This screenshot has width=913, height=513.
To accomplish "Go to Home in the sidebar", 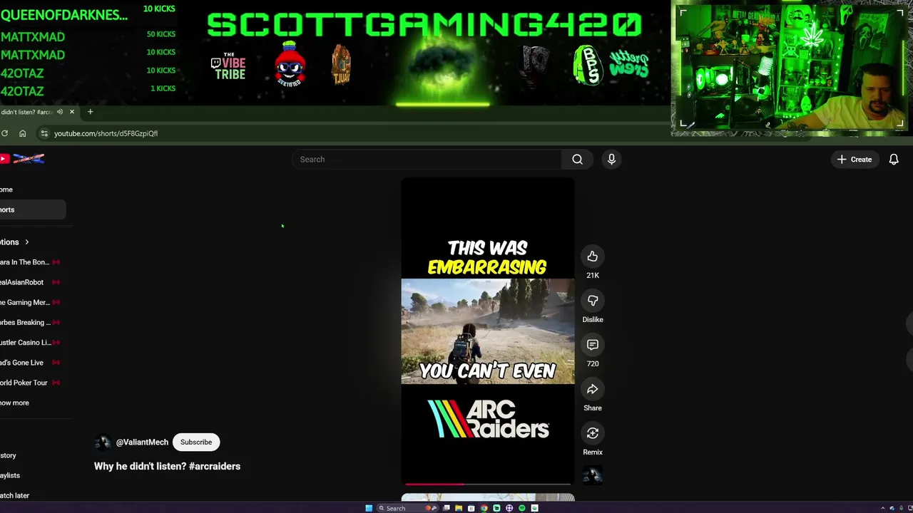I will click(x=6, y=190).
